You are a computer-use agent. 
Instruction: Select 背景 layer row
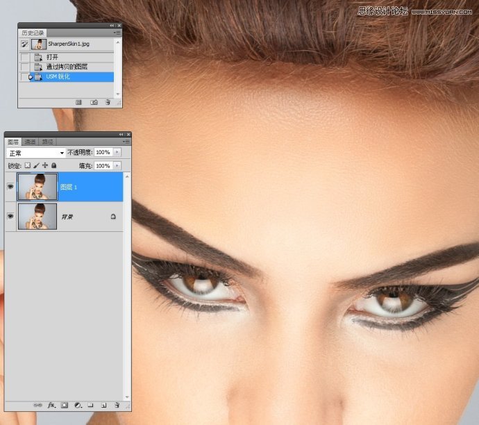coord(64,216)
